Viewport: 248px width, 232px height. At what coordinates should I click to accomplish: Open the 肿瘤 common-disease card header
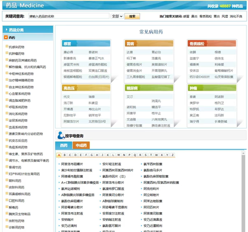pos(212,88)
